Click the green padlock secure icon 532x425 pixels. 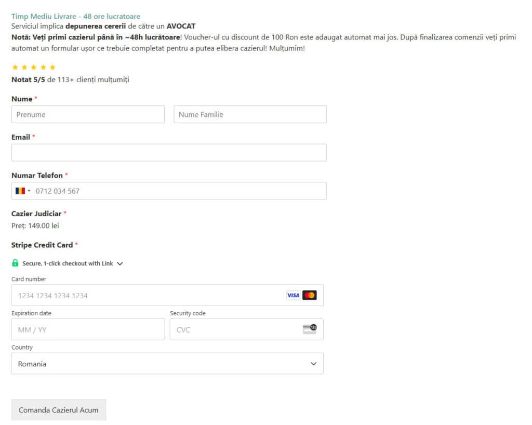(x=15, y=263)
